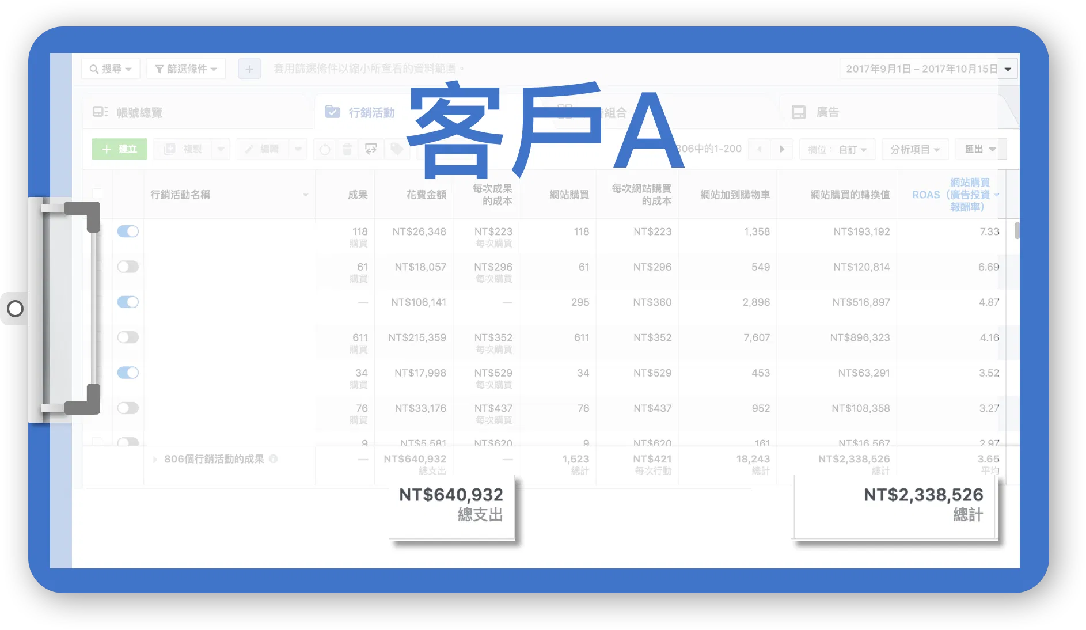
Task: Click the NT$33,176 amount spent cell
Action: [x=420, y=408]
